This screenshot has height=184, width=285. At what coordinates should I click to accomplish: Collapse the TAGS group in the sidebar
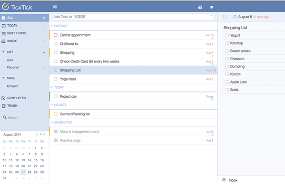click(x=3, y=78)
